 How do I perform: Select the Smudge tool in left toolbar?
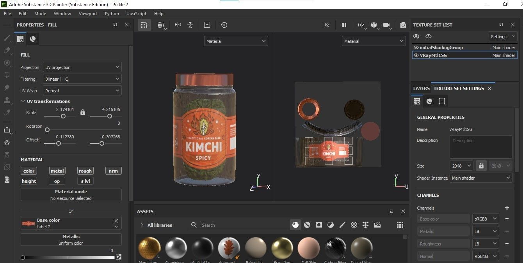click(7, 88)
